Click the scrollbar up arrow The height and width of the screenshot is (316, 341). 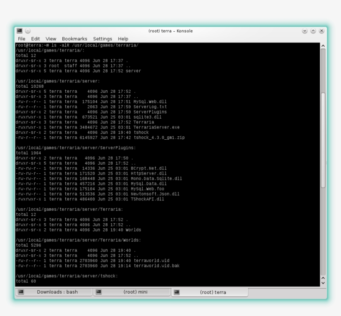tap(323, 46)
